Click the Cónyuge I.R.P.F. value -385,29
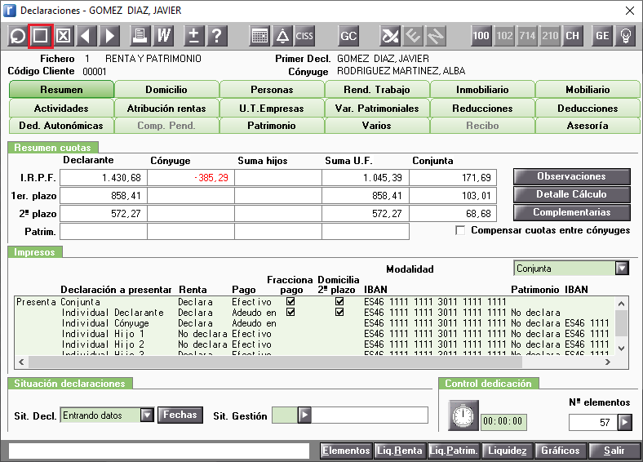This screenshot has height=462, width=643. click(191, 178)
